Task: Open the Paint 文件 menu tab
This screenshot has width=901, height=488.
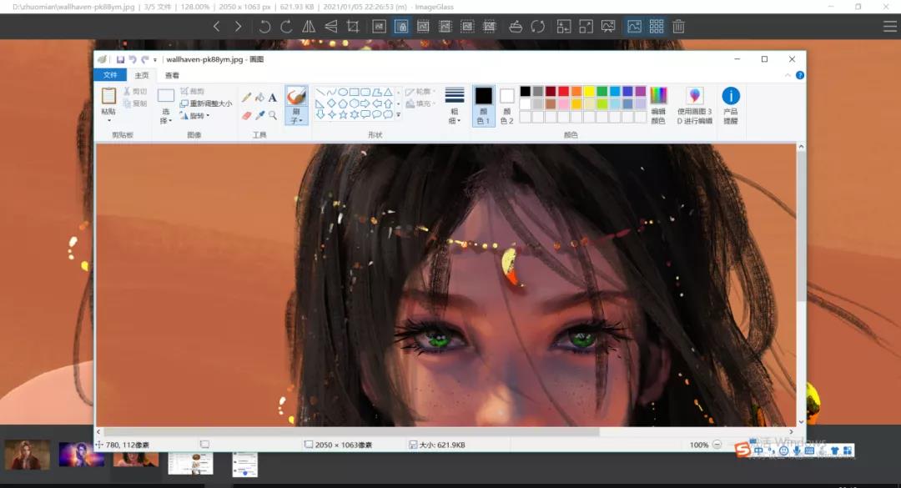Action: tap(110, 75)
